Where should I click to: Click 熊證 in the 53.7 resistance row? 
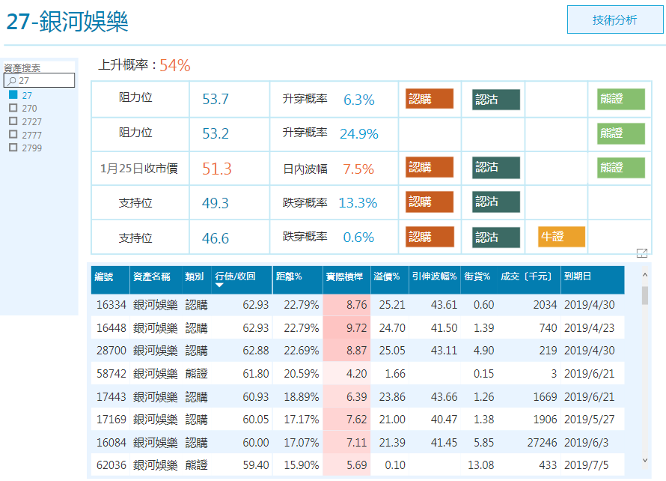[x=620, y=99]
